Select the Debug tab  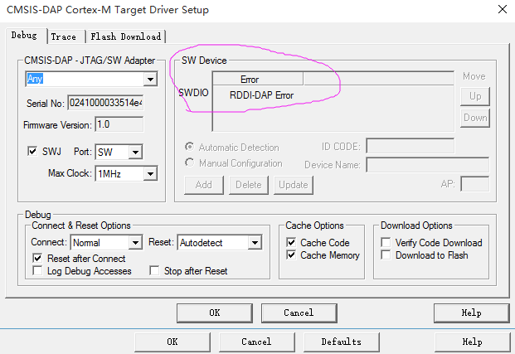pyautogui.click(x=24, y=36)
